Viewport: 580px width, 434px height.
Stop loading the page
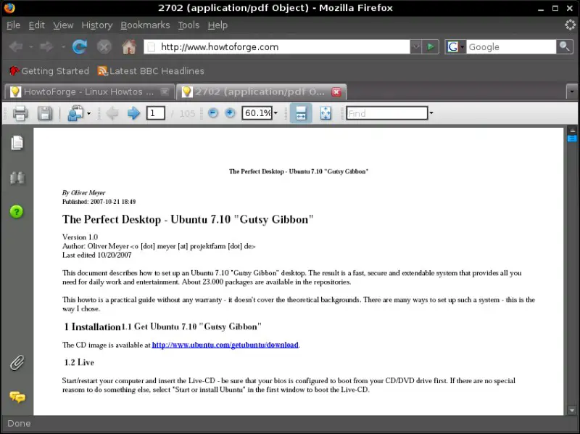104,47
